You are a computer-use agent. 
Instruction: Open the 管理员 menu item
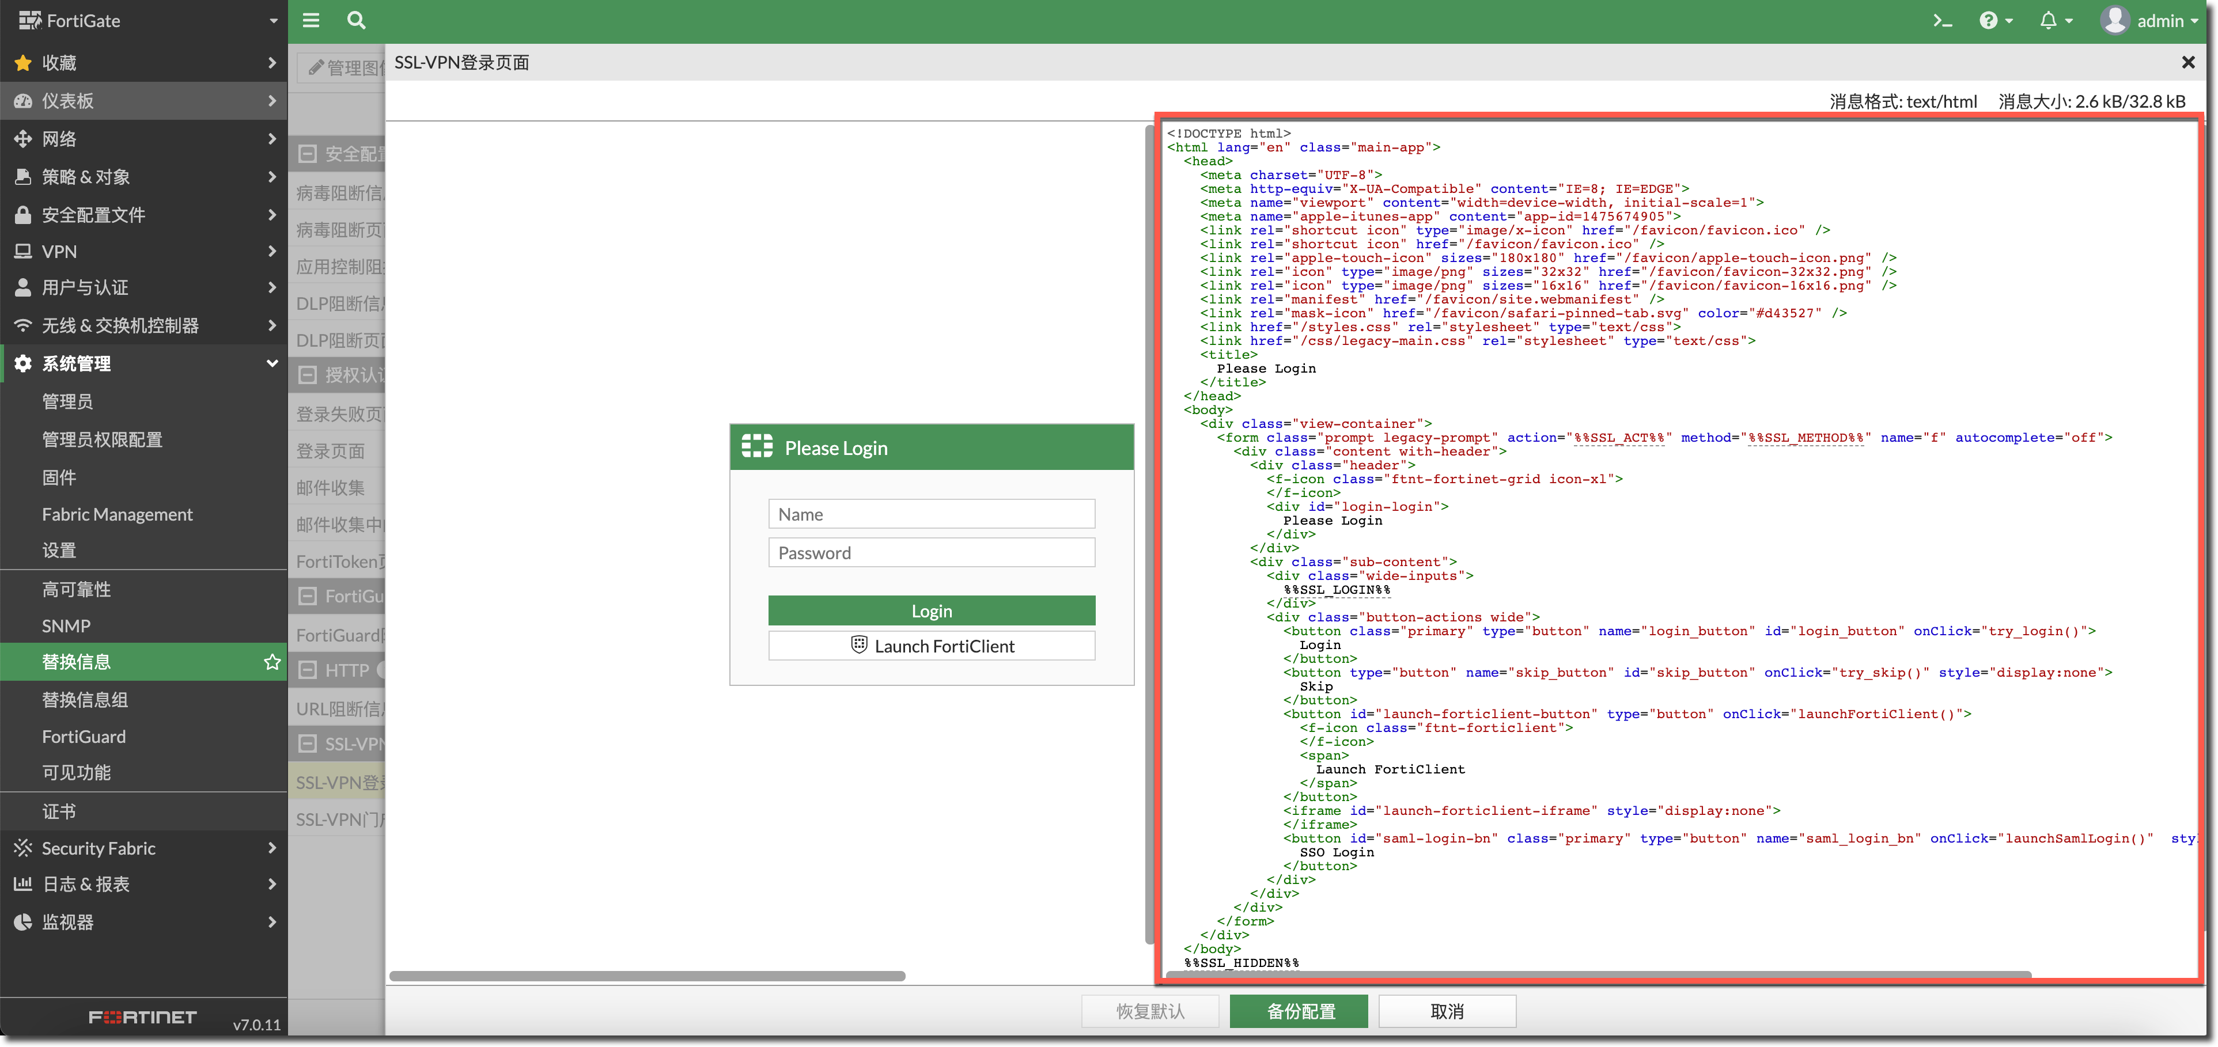pos(67,401)
